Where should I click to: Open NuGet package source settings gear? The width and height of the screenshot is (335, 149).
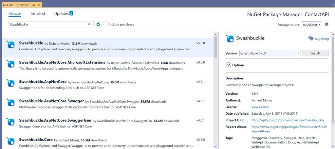[326, 24]
